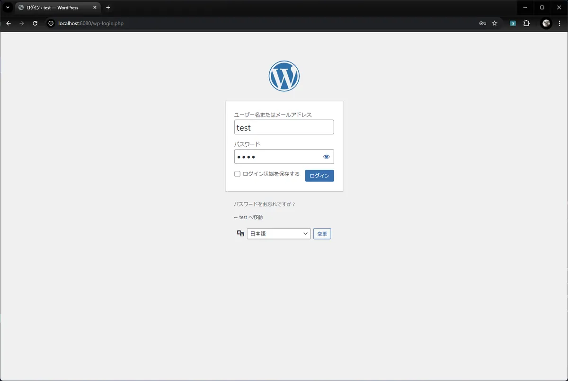Follow the ← test へ移動 link
Viewport: 568px width, 381px height.
tap(248, 217)
